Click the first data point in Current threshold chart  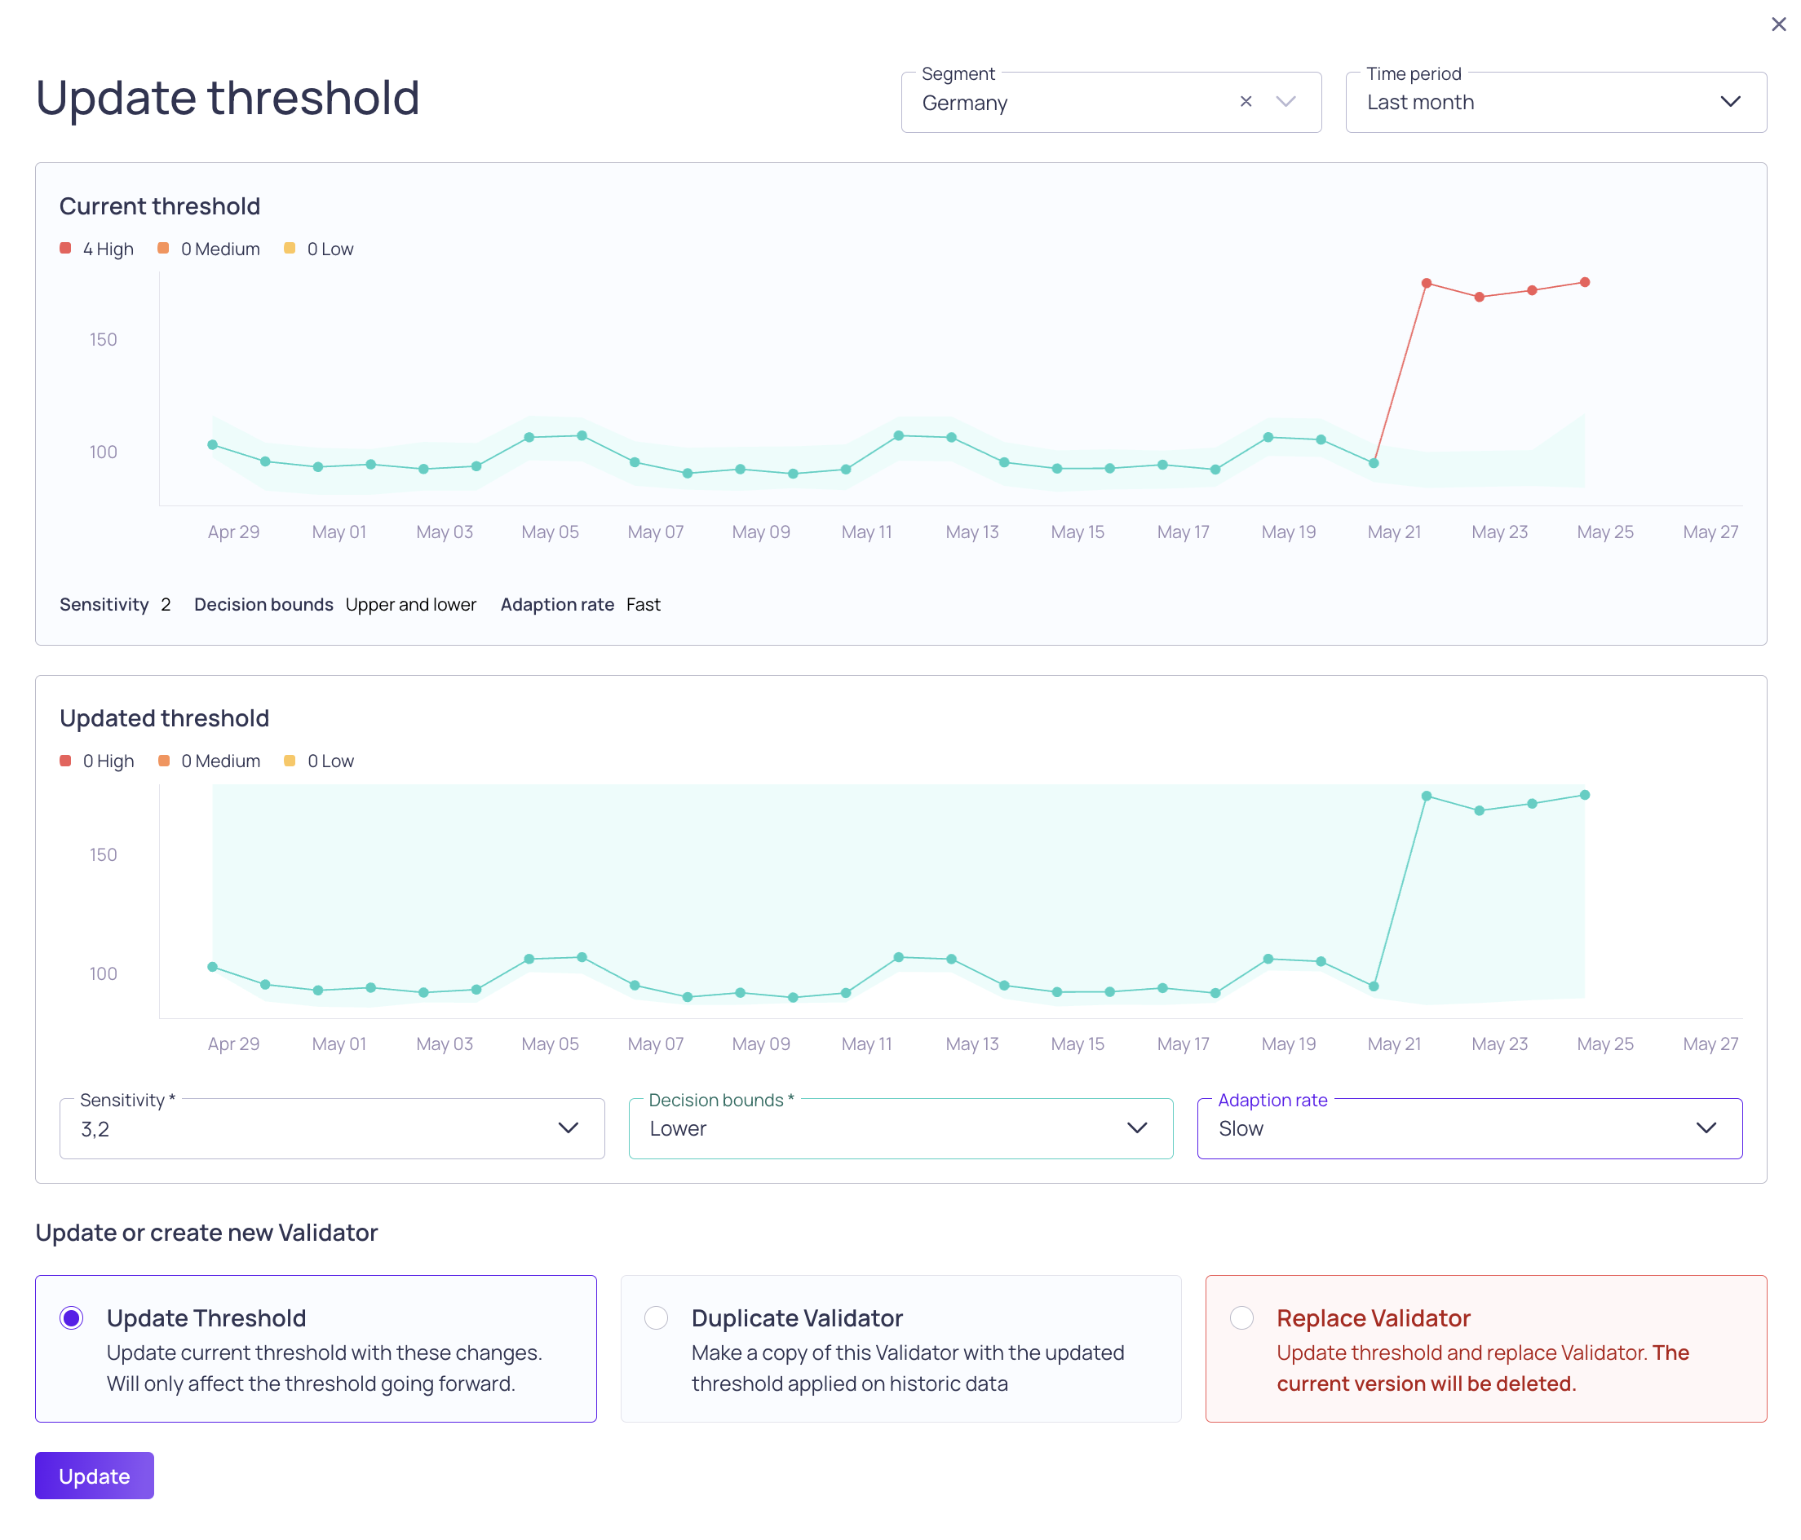(213, 444)
